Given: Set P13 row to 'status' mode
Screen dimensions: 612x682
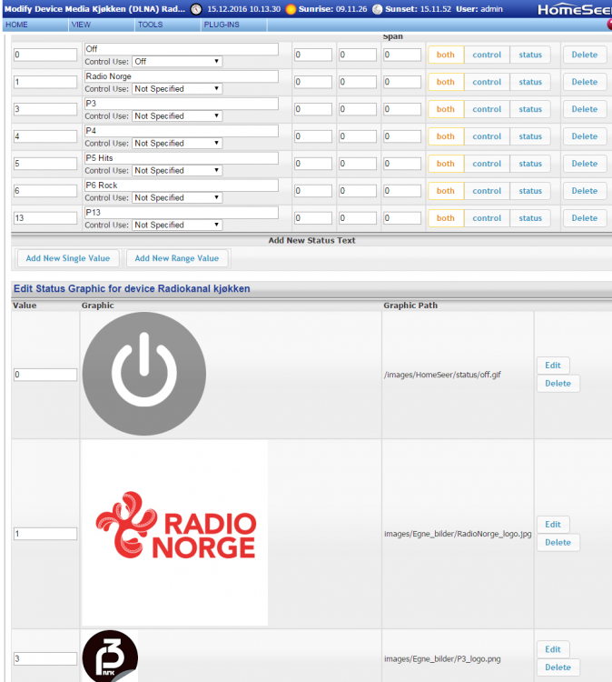Looking at the screenshot, I should pyautogui.click(x=530, y=218).
